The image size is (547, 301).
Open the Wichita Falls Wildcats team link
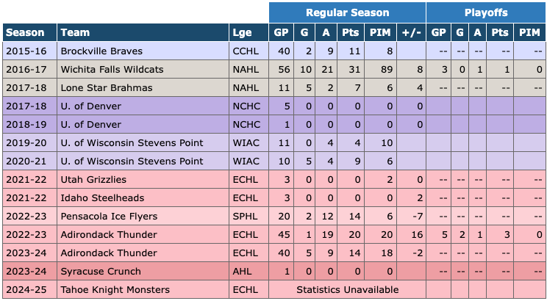pos(112,70)
